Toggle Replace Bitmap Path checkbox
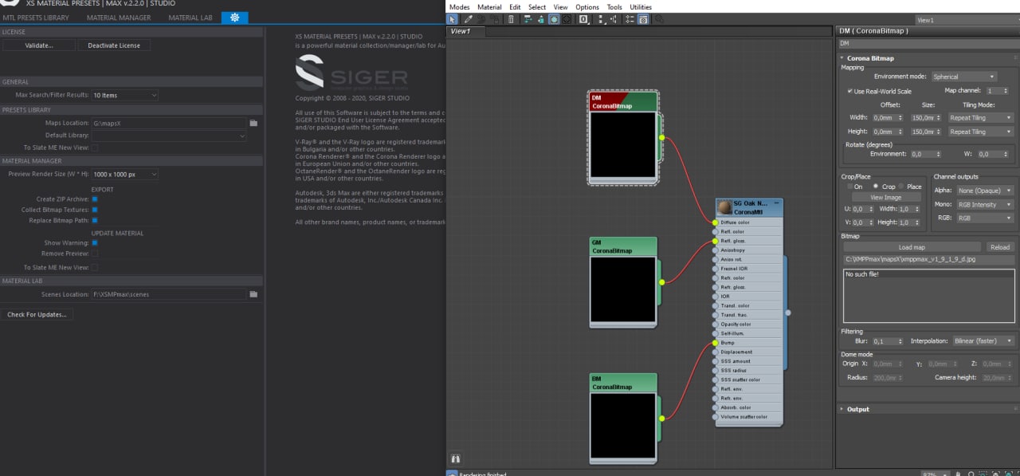Screen dimensions: 1020x476 point(95,220)
